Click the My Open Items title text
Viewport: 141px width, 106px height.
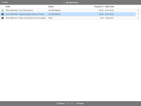[72, 3]
